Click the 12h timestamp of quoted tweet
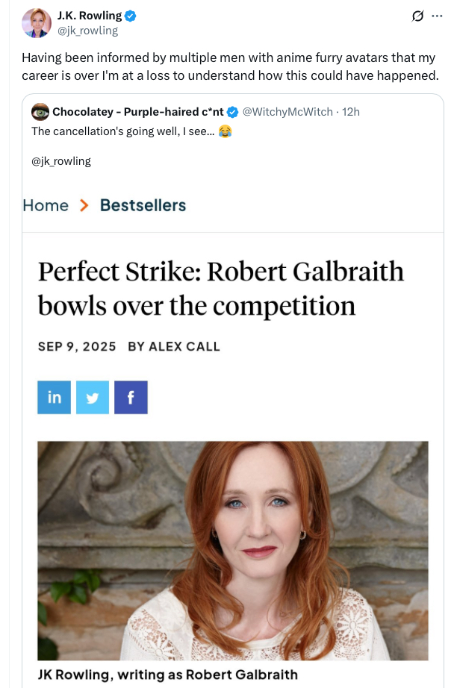The image size is (454, 688). pos(351,112)
